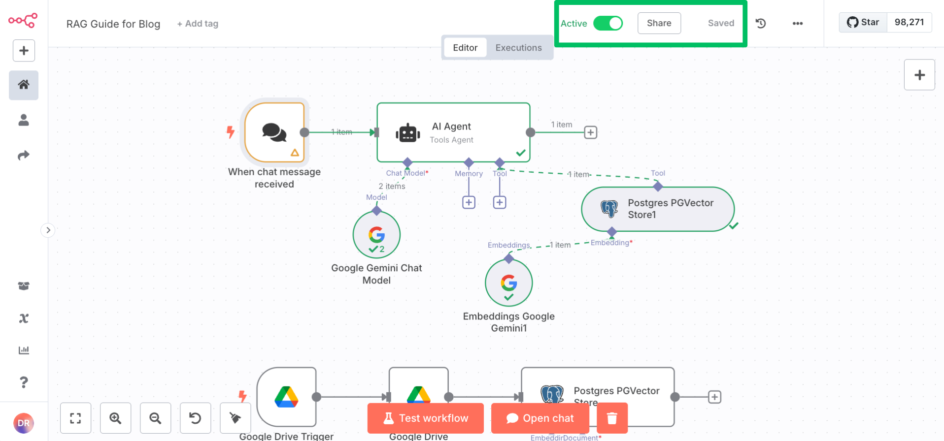Delete execution data with trash icon
This screenshot has height=441, width=944.
point(612,418)
